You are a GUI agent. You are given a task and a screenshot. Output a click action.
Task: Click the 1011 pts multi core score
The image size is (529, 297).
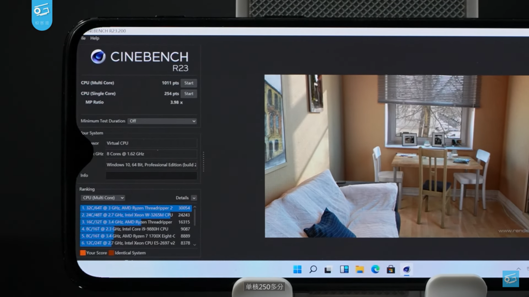(170, 83)
